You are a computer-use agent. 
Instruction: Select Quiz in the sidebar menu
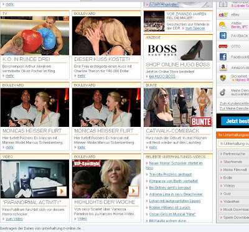click(x=227, y=193)
